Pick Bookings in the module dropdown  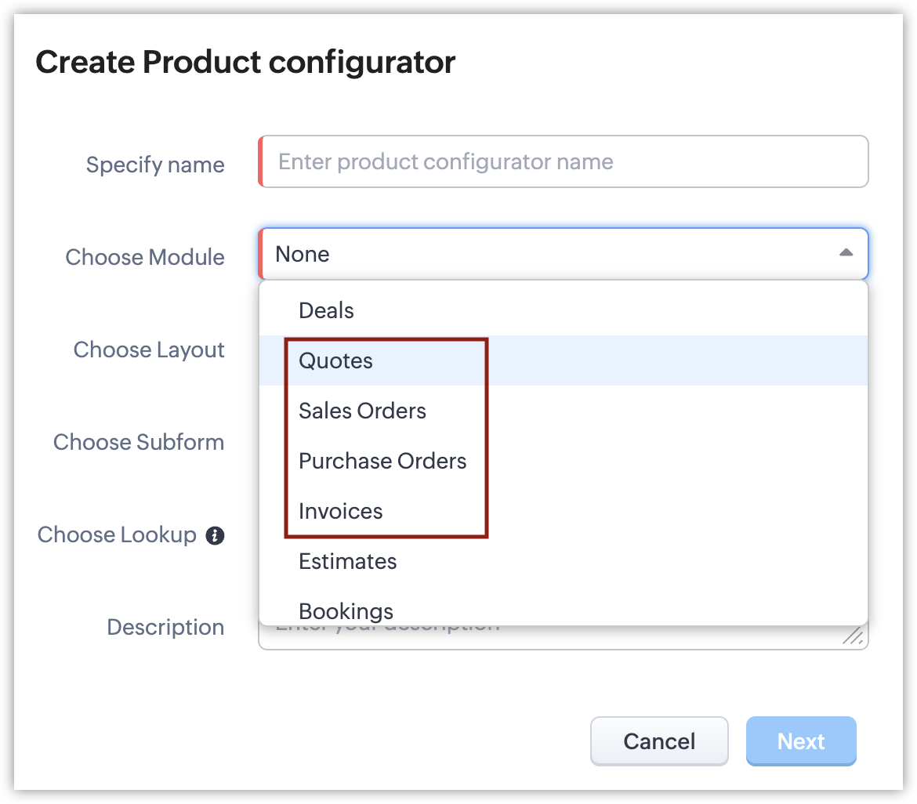tap(346, 610)
